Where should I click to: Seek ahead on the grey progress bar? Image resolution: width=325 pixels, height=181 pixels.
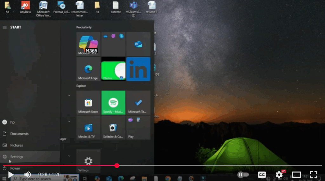click(x=220, y=165)
